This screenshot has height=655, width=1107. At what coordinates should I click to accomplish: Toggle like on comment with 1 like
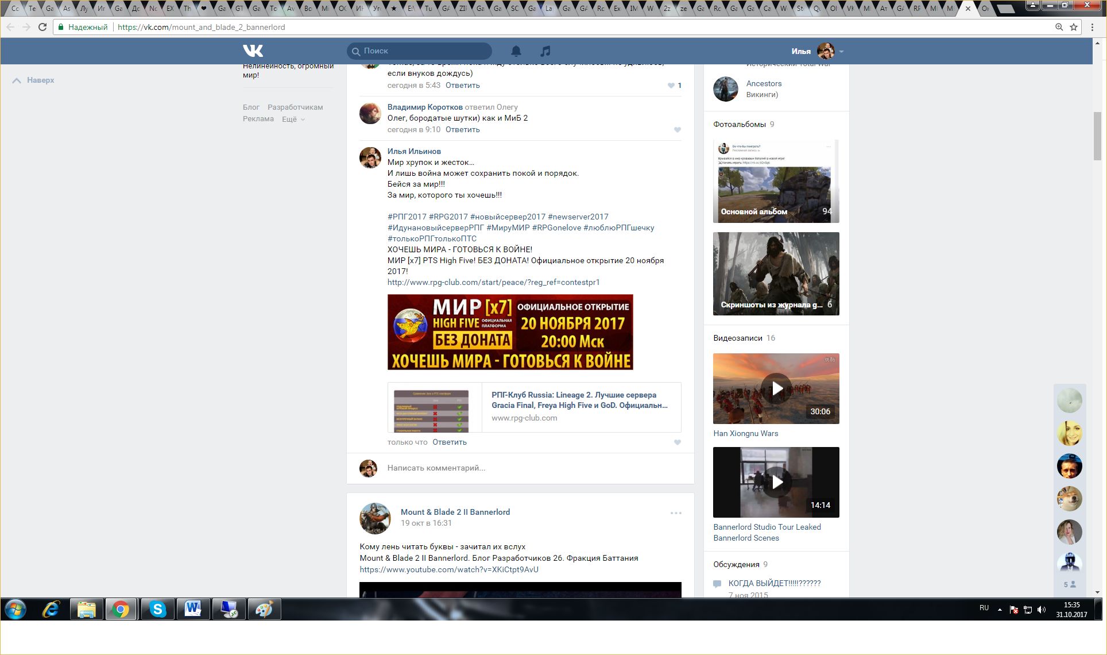(671, 86)
